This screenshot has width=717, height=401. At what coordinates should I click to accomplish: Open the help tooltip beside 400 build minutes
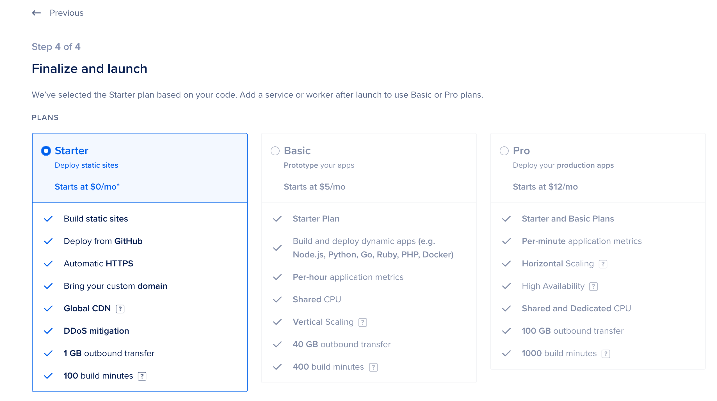coord(373,367)
